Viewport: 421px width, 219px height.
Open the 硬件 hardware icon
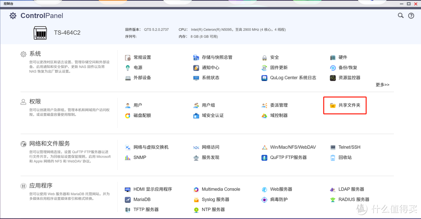click(333, 57)
